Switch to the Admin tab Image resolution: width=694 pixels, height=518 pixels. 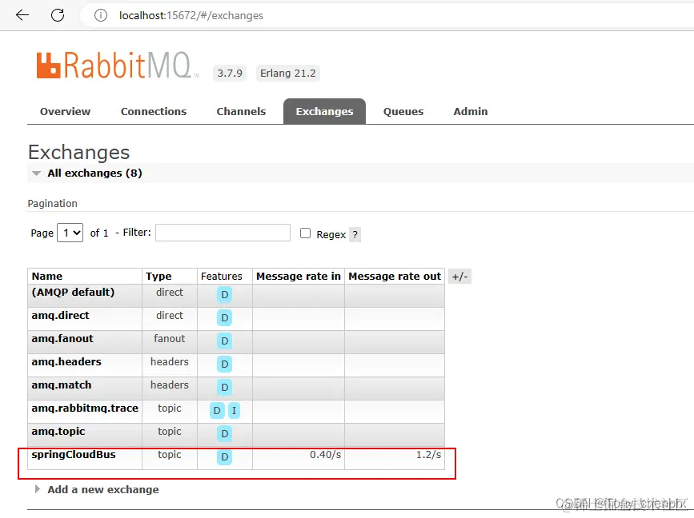471,111
